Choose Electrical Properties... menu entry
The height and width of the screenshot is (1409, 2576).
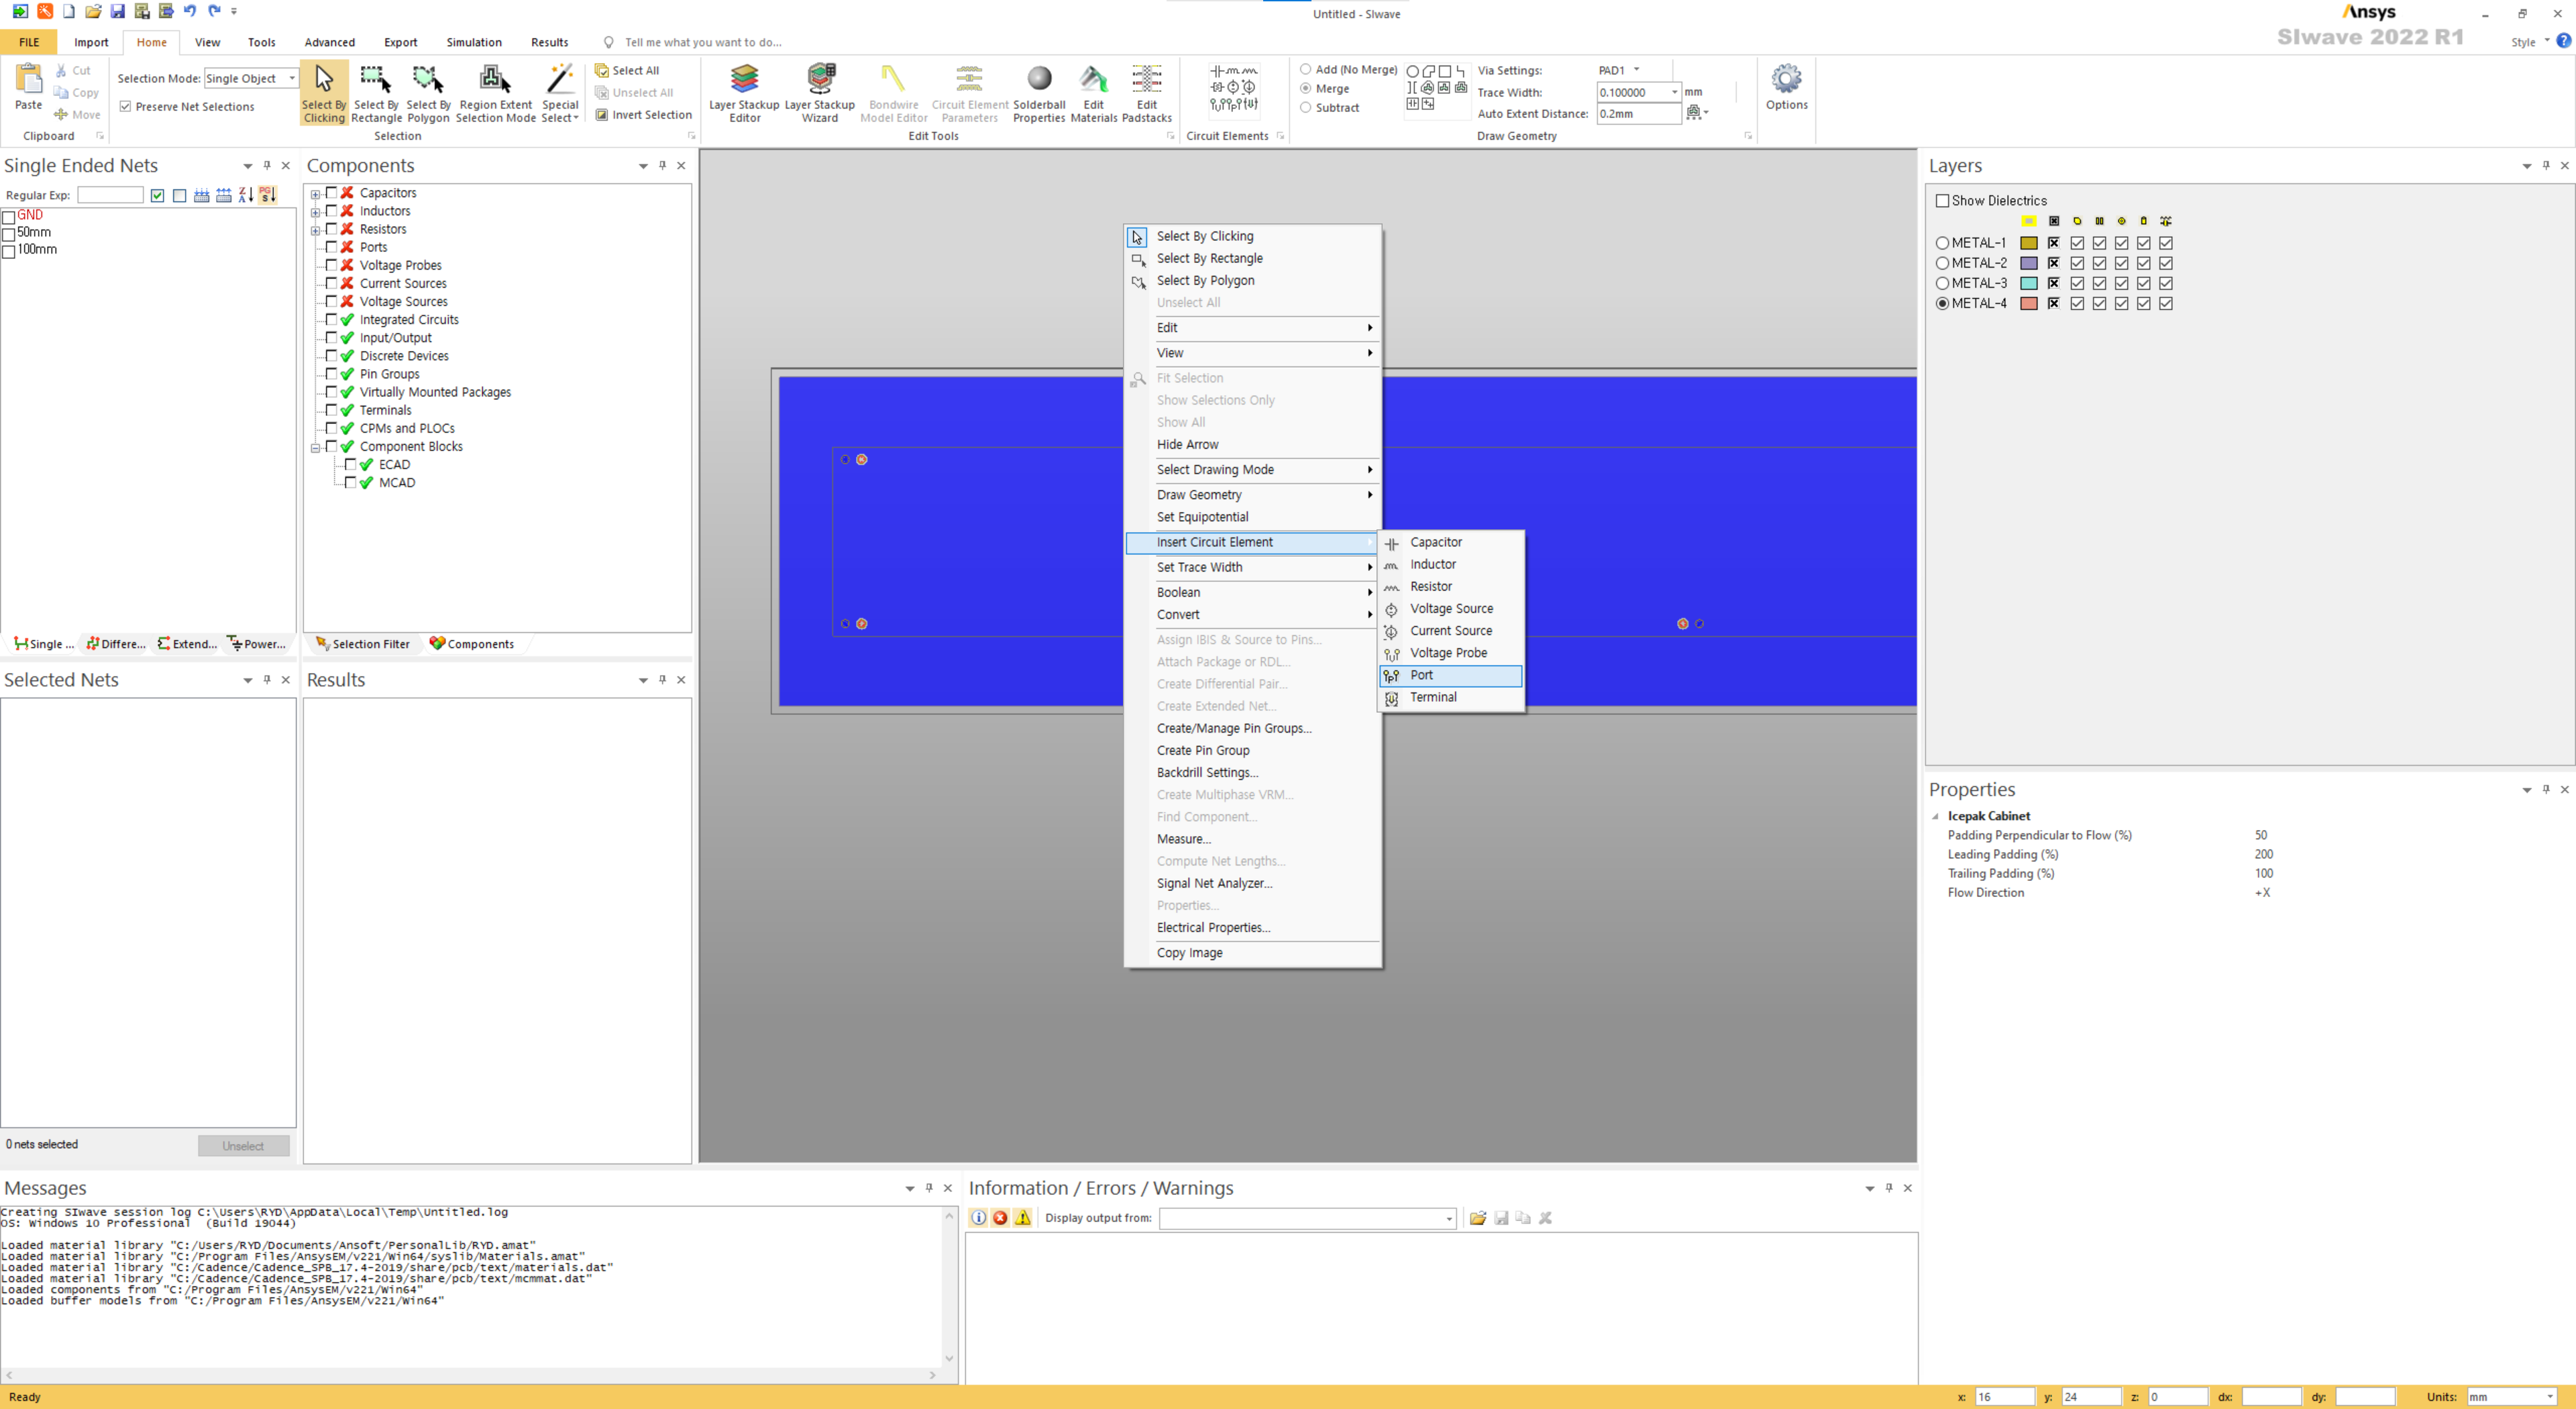pyautogui.click(x=1253, y=928)
